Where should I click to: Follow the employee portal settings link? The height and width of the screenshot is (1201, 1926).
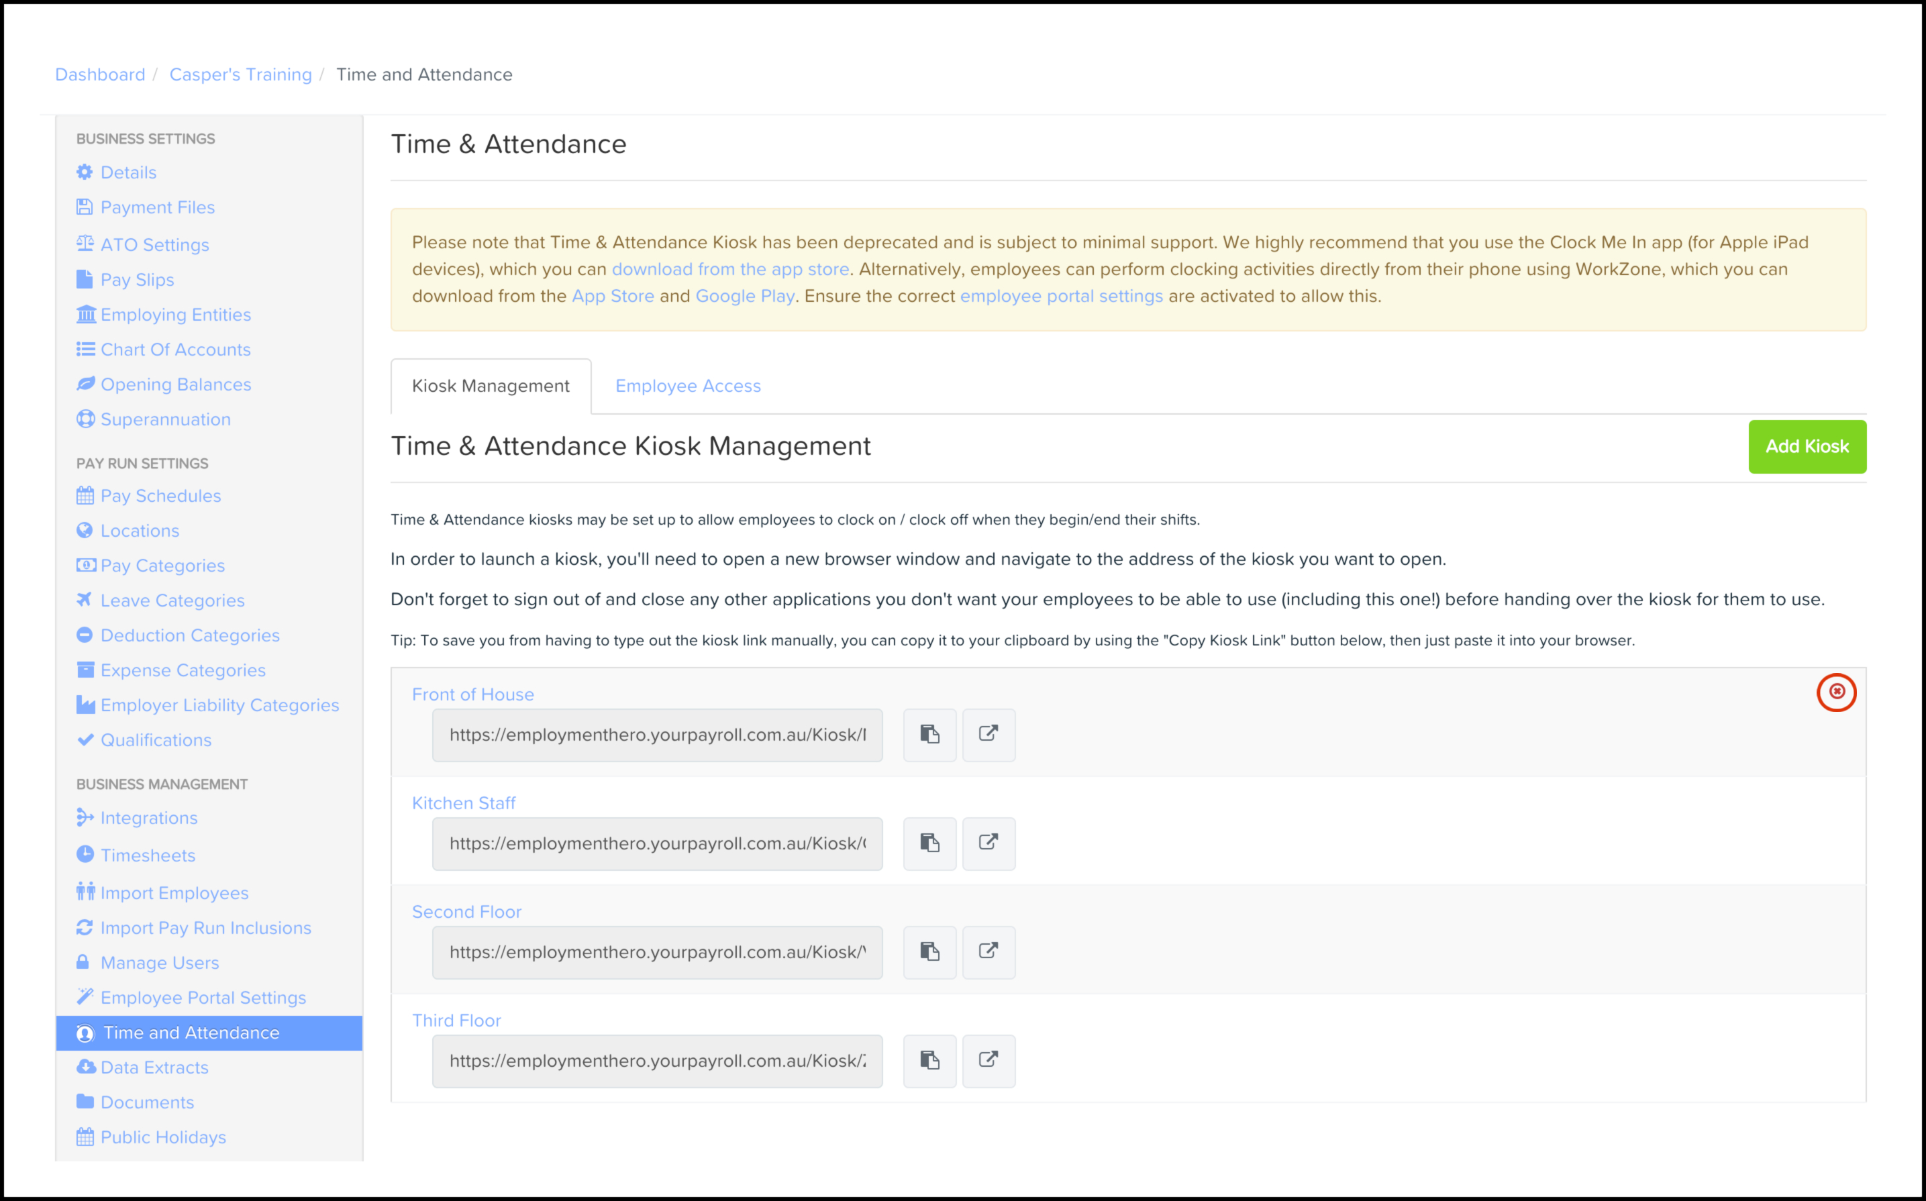pos(1061,297)
